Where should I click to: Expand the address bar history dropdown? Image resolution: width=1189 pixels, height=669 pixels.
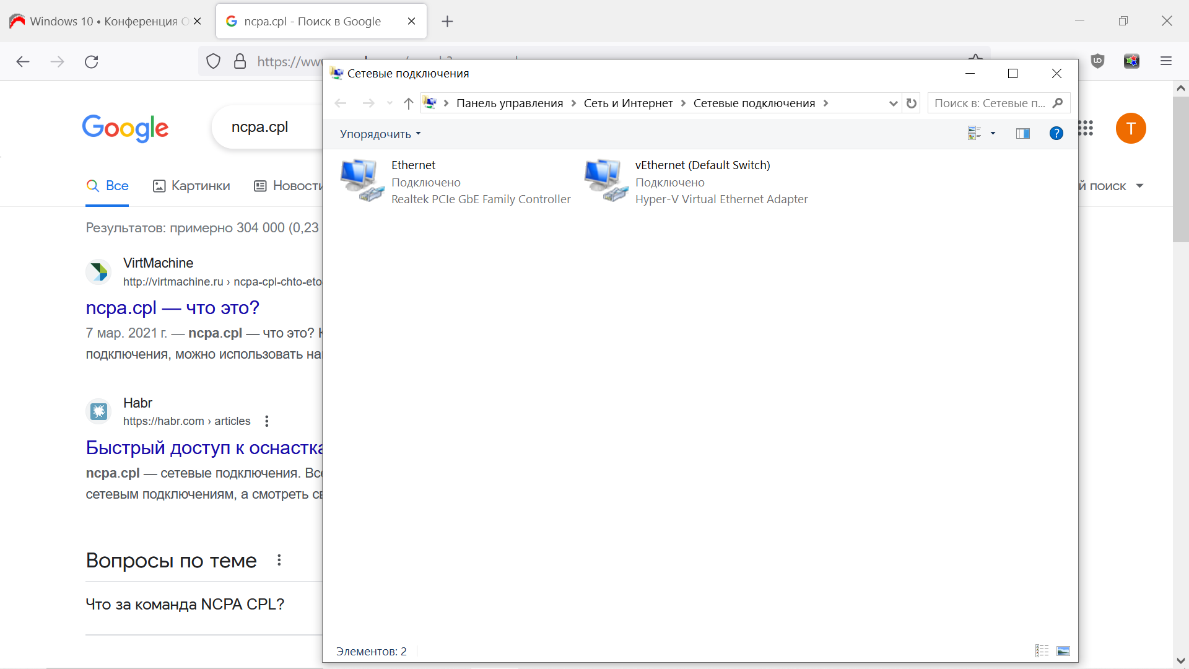tap(893, 103)
